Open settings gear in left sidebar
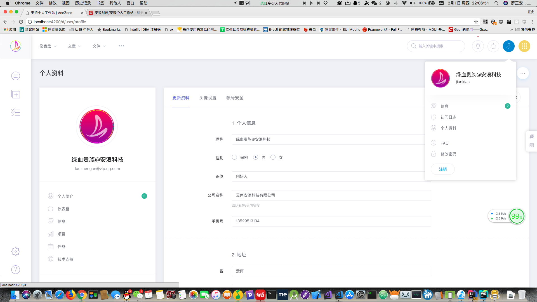537x302 pixels. click(16, 251)
